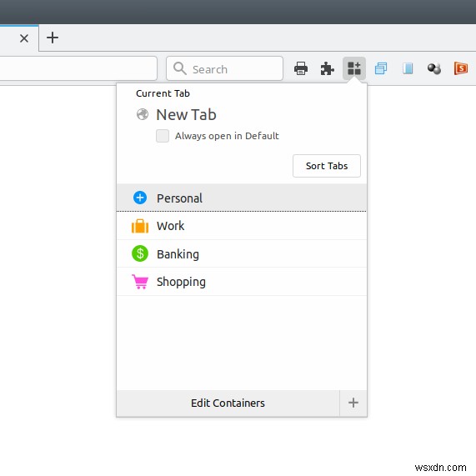Click the Edit Containers button

click(x=228, y=403)
